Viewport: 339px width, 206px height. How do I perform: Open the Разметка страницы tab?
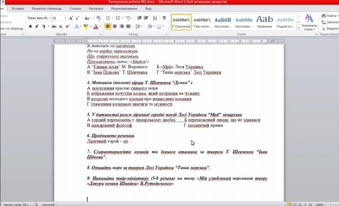coord(46,9)
